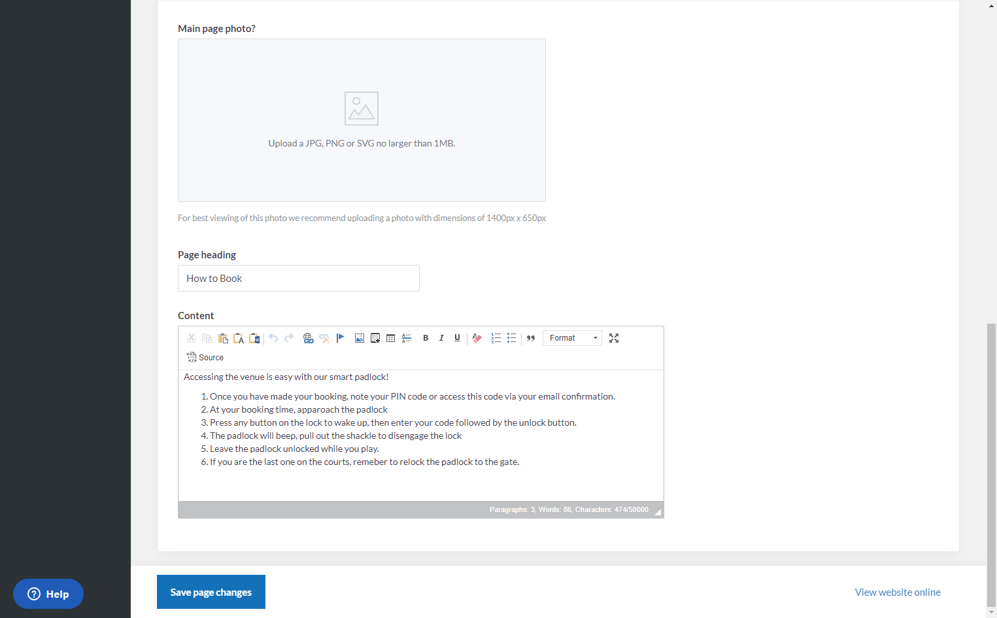Viewport: 997px width, 618px height.
Task: Click the Copy icon in editor toolbar
Action: pyautogui.click(x=207, y=338)
